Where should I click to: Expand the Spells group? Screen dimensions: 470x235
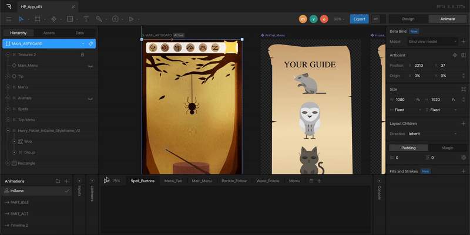(x=8, y=109)
